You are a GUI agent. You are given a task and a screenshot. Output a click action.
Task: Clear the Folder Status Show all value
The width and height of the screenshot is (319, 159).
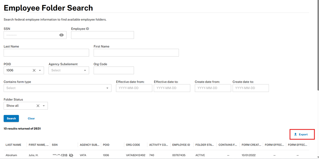38,105
